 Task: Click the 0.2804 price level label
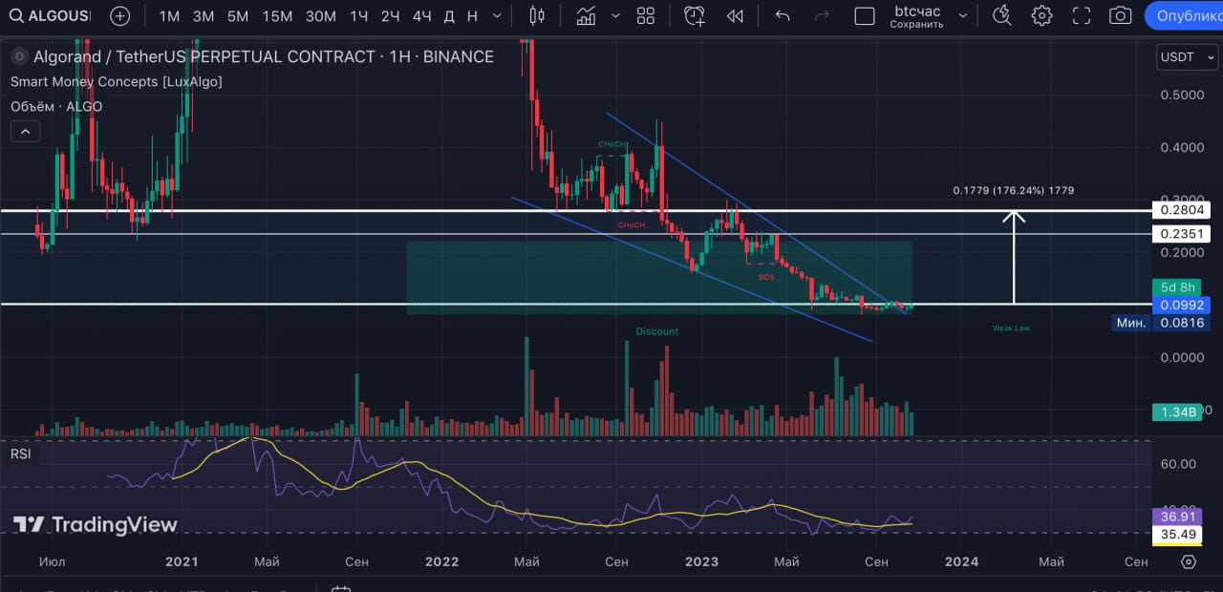click(1182, 210)
